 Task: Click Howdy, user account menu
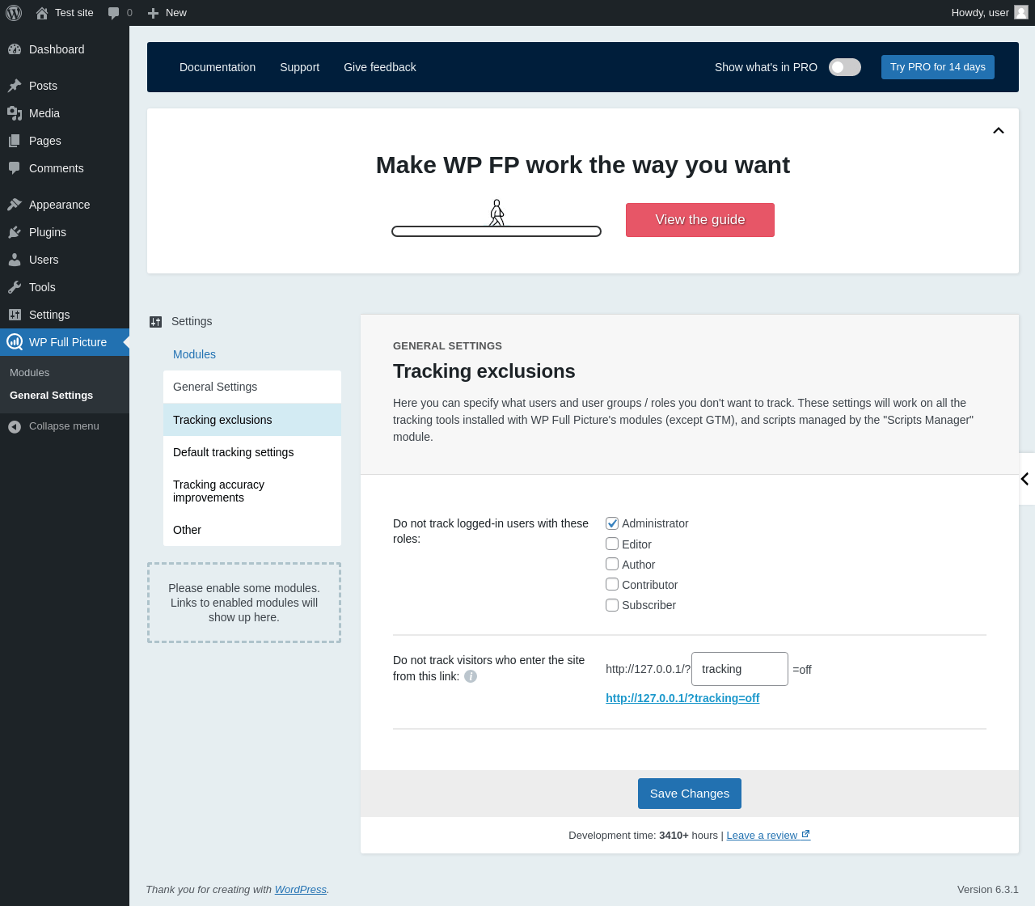click(990, 13)
